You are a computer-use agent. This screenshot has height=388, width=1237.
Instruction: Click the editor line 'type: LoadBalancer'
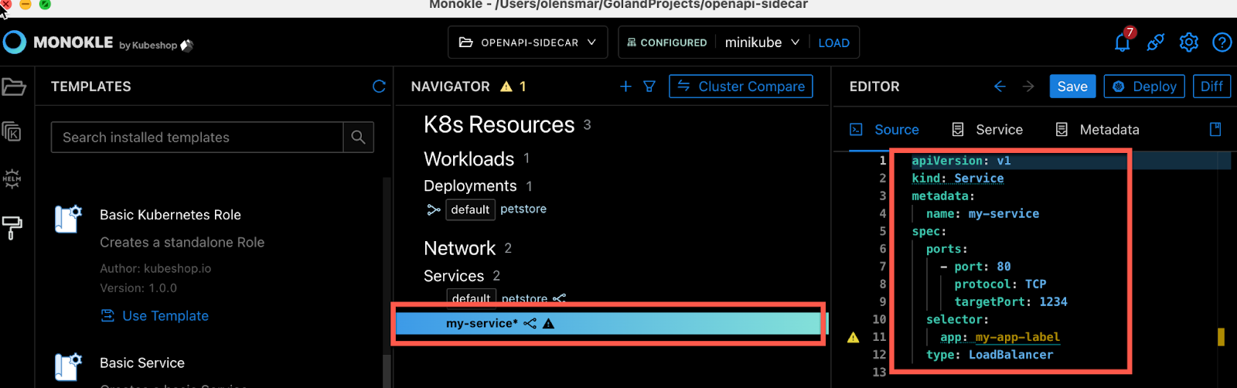click(x=990, y=355)
